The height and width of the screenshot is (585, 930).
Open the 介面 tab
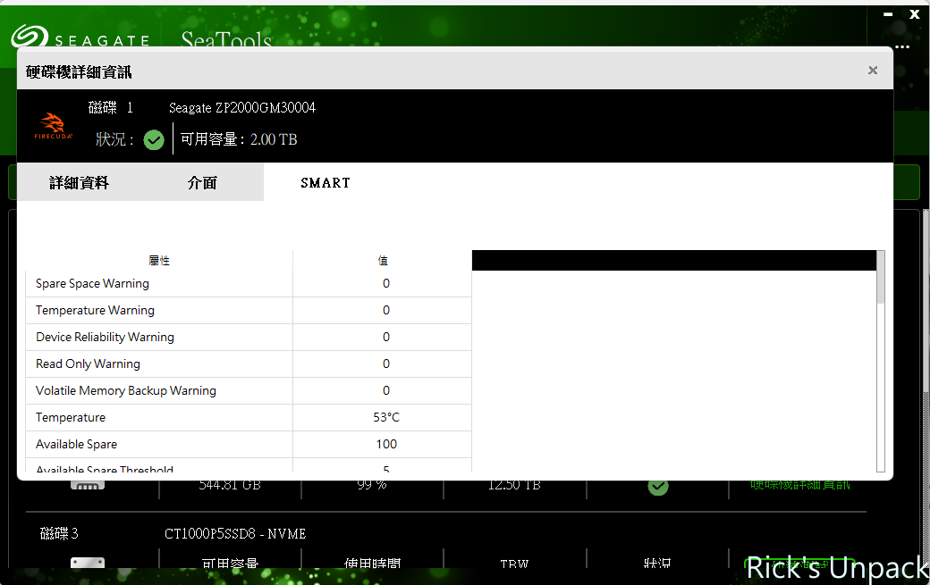click(202, 181)
